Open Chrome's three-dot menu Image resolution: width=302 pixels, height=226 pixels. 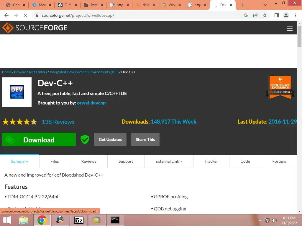point(296,15)
